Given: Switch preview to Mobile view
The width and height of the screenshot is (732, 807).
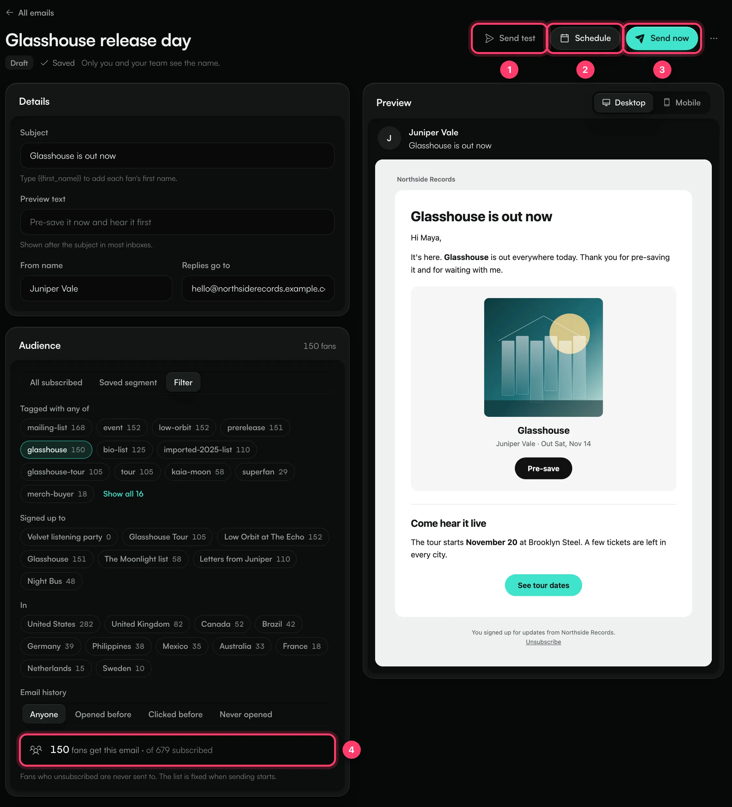Looking at the screenshot, I should pos(682,103).
